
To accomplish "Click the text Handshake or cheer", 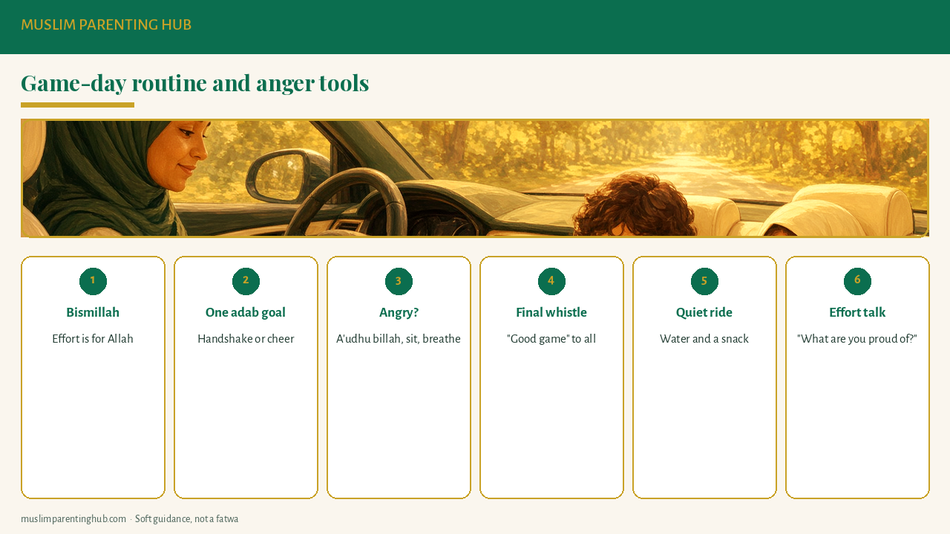I will coord(246,339).
